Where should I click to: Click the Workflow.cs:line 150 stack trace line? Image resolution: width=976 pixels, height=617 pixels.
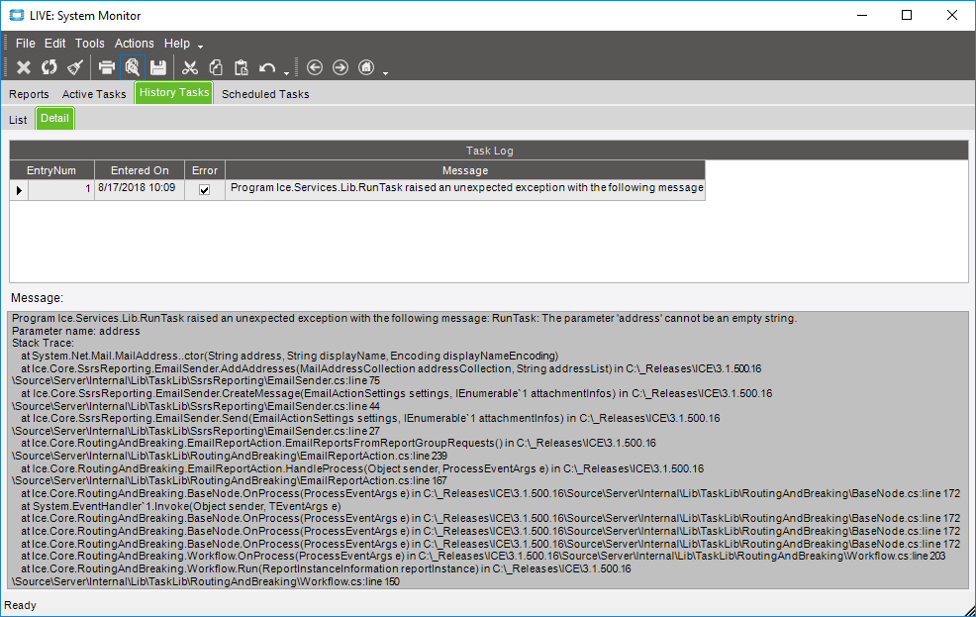pyautogui.click(x=206, y=581)
